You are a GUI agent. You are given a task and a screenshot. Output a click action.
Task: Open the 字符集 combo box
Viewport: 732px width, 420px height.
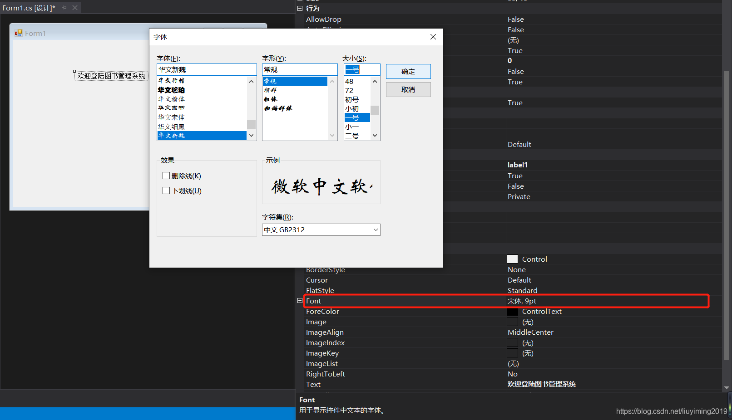(x=321, y=230)
